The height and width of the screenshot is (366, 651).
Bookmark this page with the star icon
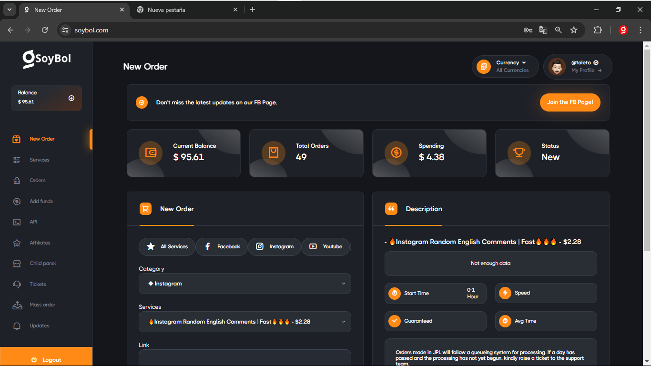point(574,30)
